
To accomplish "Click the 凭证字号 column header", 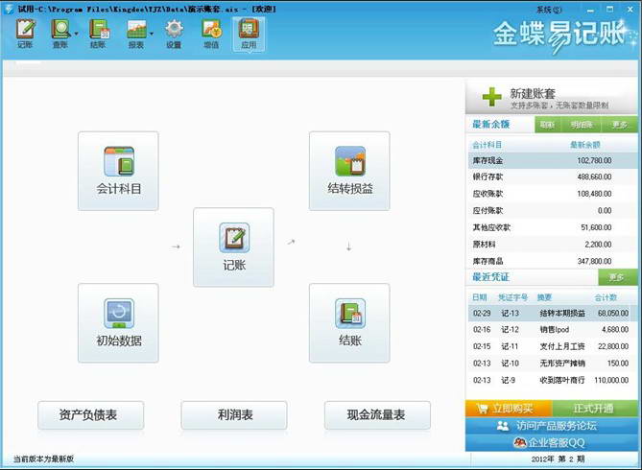I will (512, 297).
